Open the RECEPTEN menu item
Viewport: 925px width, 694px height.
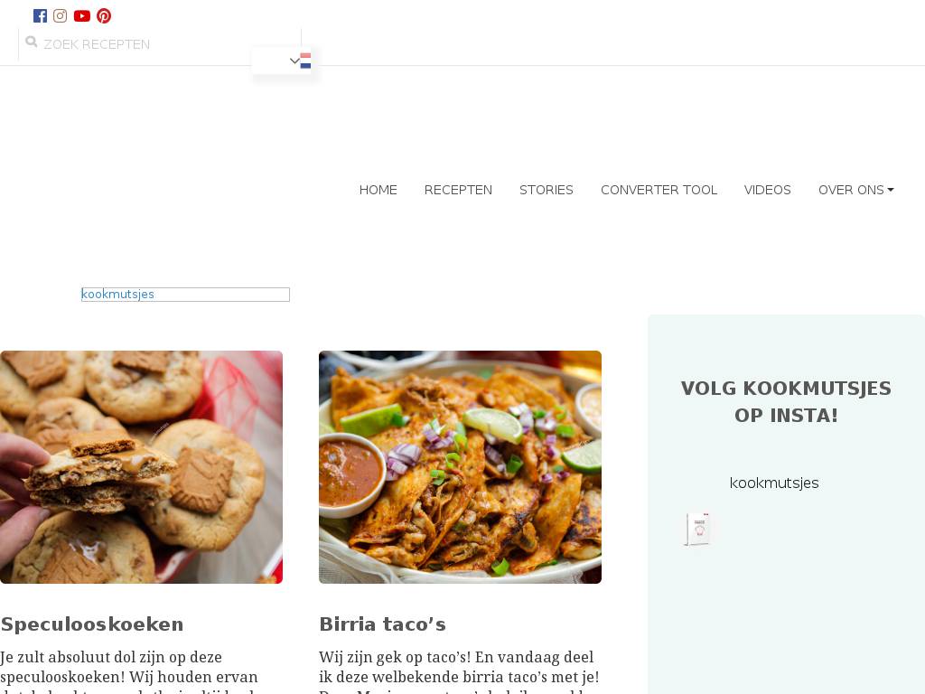(458, 190)
